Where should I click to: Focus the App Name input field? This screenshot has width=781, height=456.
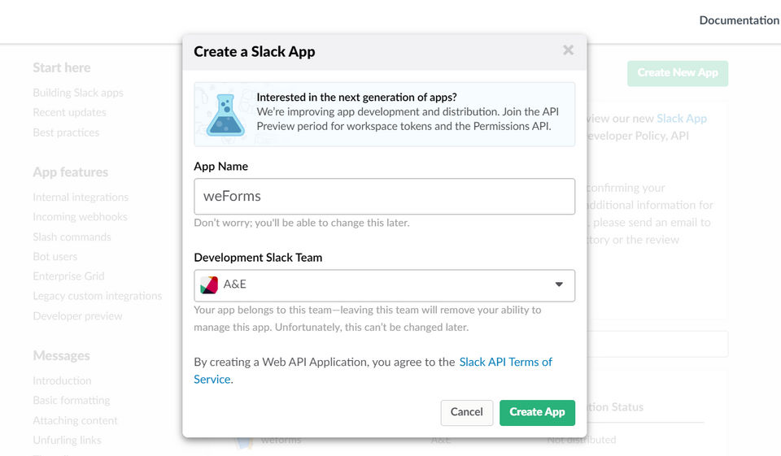point(384,196)
